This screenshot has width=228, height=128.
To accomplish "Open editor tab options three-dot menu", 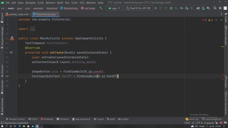I will pyautogui.click(x=221, y=14).
